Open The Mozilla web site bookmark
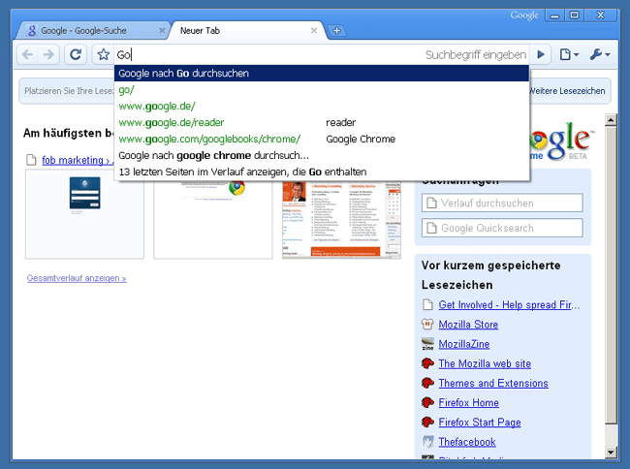 click(x=485, y=363)
